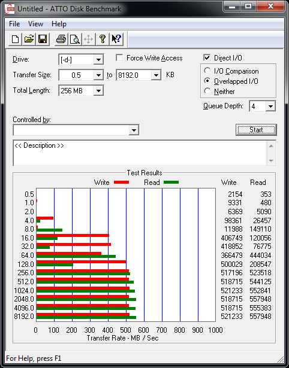Viewport: 289px width, 368px height.
Task: Click the Description scrollbar down arrow
Action: tap(271, 161)
